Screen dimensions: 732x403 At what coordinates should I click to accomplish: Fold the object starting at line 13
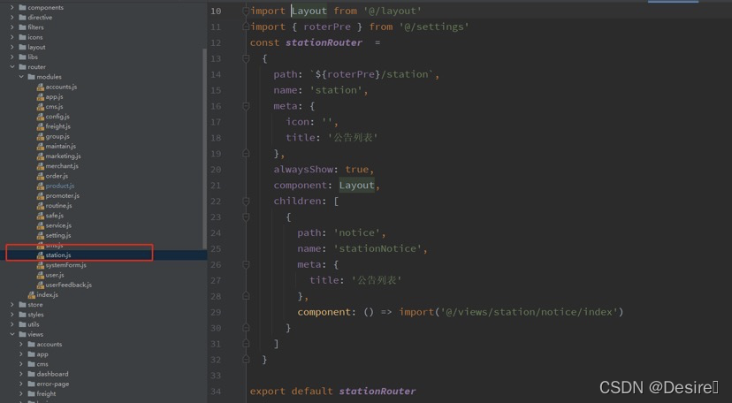click(x=246, y=58)
